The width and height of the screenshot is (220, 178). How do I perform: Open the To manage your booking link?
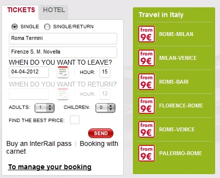pos(50,167)
